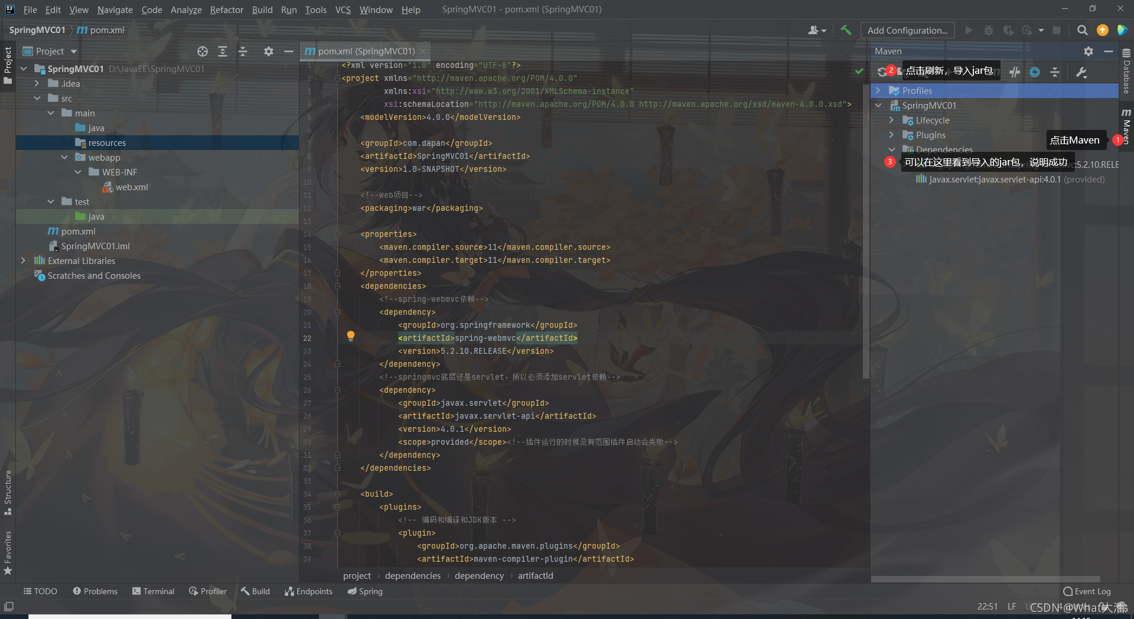Toggle the Project tool window stripe button
The height and width of the screenshot is (619, 1134).
tap(8, 65)
